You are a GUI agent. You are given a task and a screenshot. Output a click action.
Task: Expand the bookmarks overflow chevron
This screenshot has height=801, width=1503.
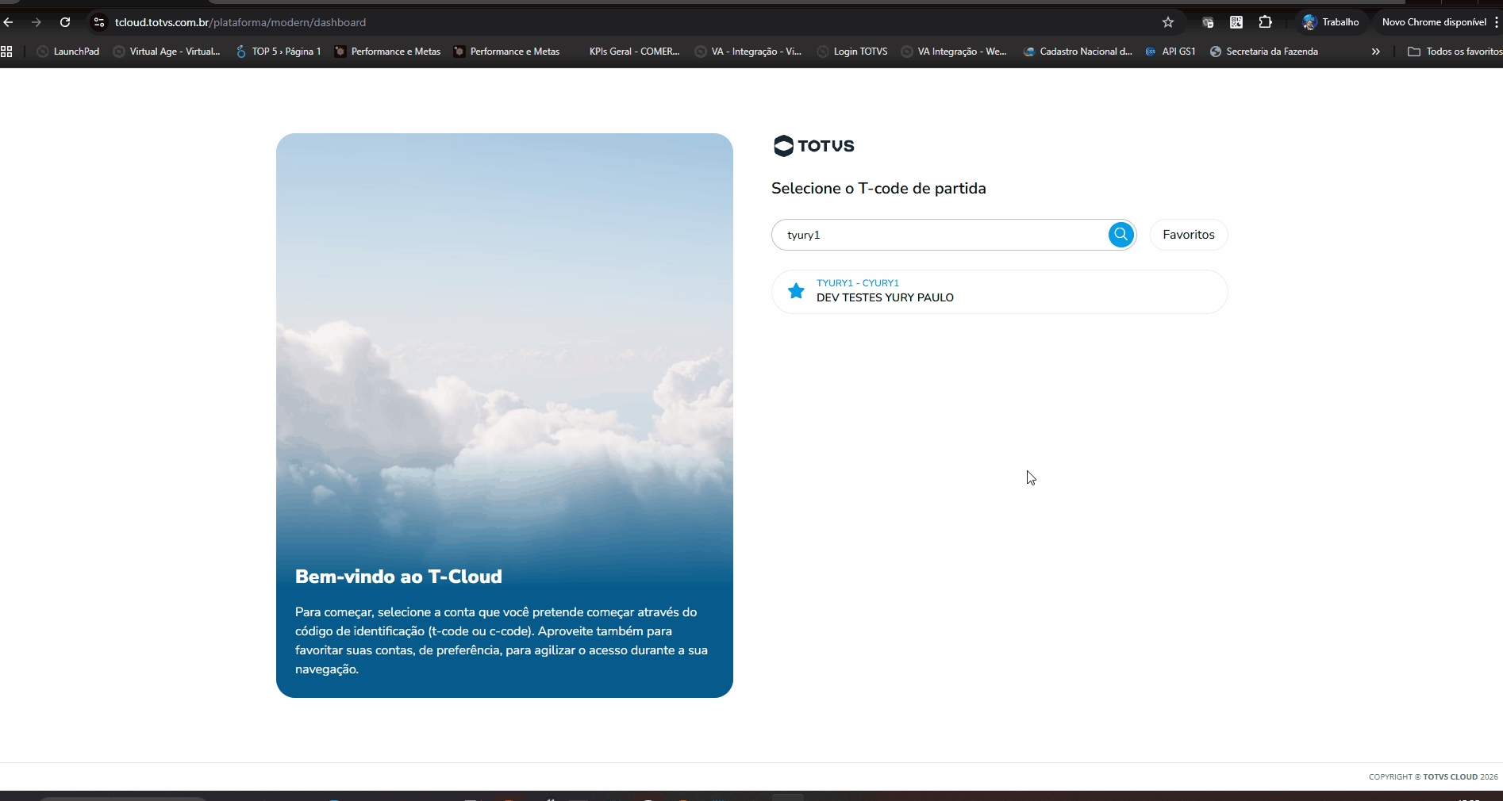point(1376,52)
